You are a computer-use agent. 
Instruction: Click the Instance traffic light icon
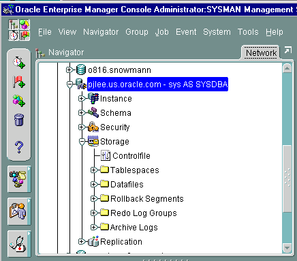93,98
